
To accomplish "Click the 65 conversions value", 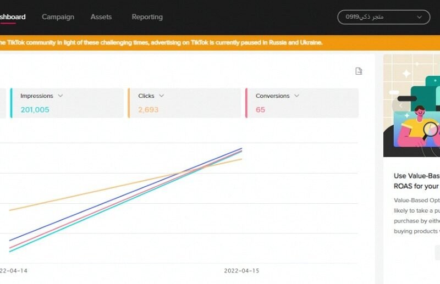I will [x=260, y=110].
